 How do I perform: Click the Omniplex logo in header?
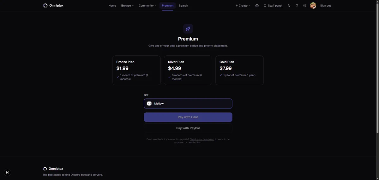click(x=53, y=5)
